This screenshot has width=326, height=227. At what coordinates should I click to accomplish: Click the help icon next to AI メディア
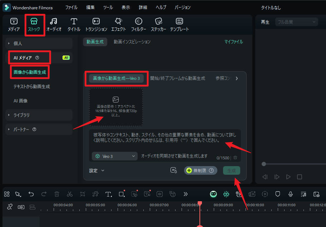pyautogui.click(x=37, y=58)
